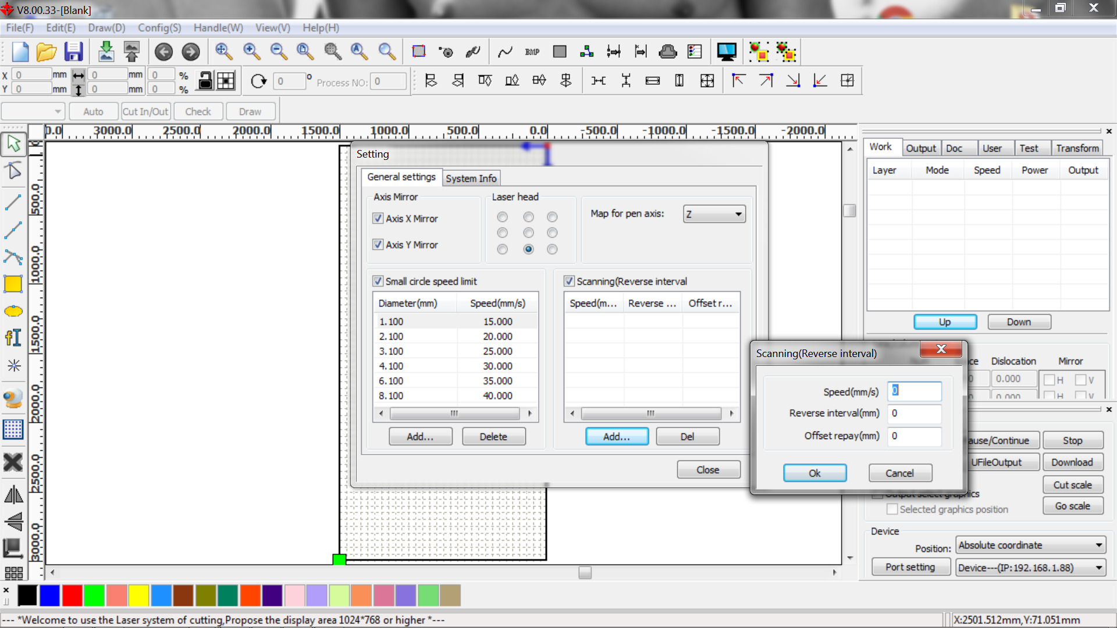This screenshot has width=1117, height=628.
Task: Switch to the Output tab
Action: pos(921,148)
